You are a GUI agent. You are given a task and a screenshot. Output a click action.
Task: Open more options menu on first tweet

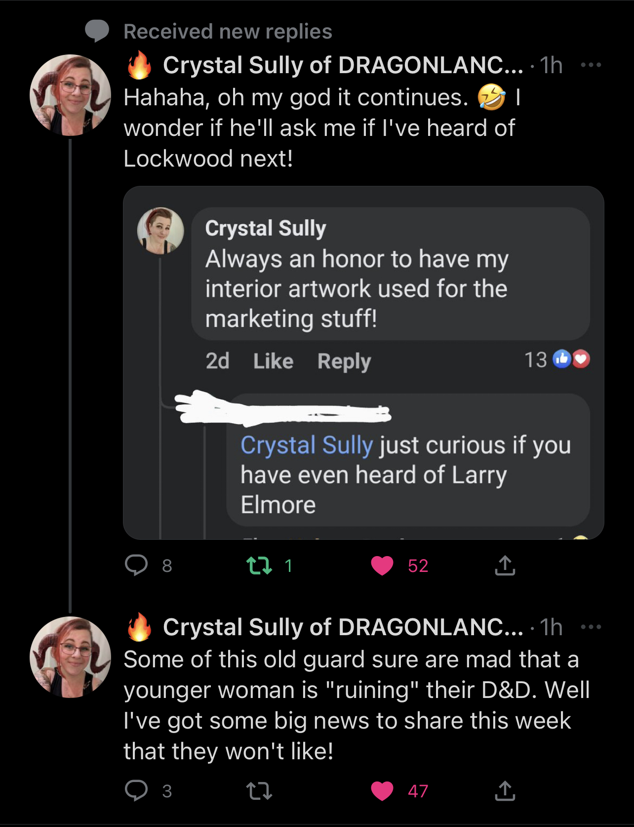point(591,65)
